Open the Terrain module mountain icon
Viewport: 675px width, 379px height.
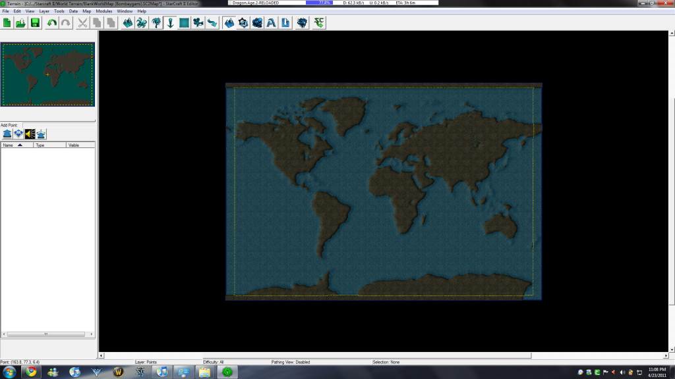(229, 23)
